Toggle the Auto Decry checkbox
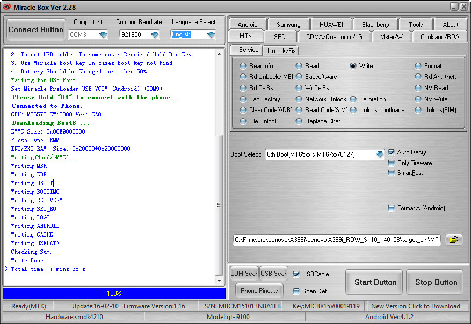The width and height of the screenshot is (471, 324). tap(392, 152)
